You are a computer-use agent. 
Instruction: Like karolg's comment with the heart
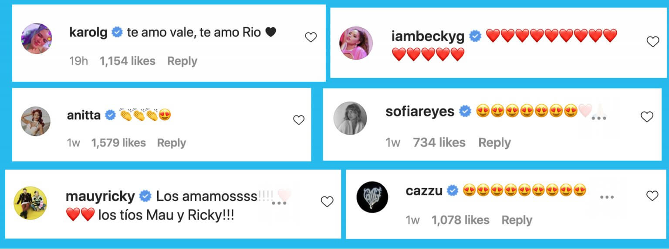[x=311, y=38]
